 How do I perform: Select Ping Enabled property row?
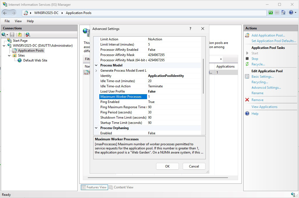(150, 102)
